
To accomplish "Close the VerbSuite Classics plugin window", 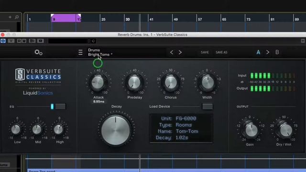I will 2,35.
